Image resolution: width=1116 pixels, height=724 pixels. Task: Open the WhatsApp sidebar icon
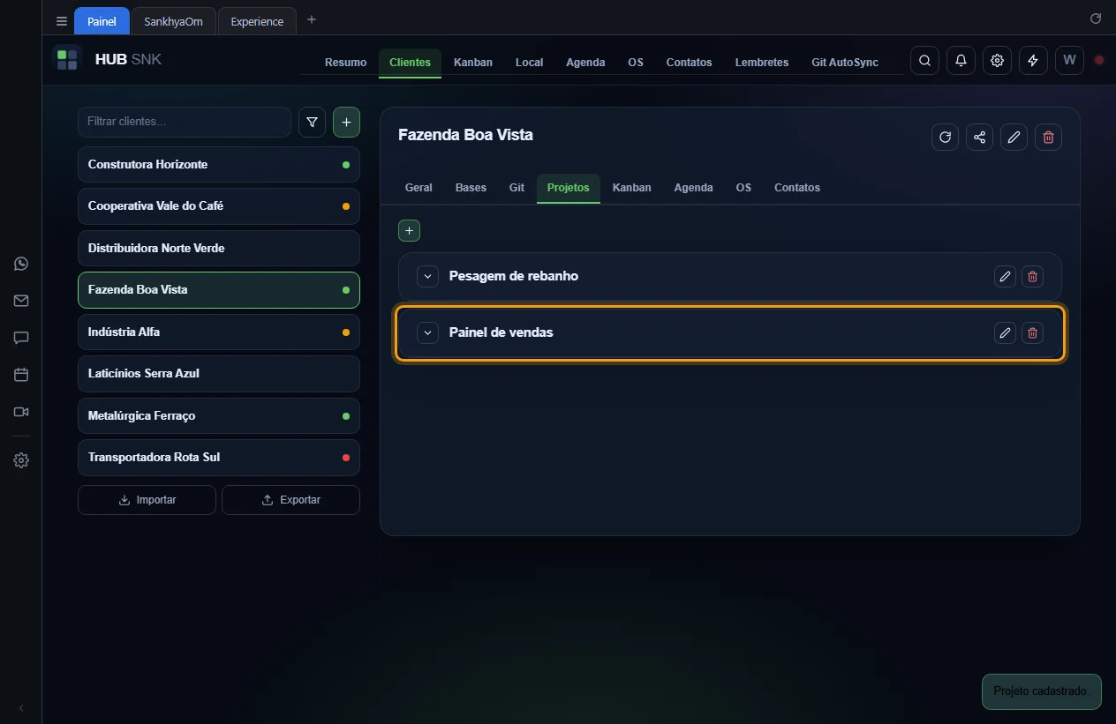pos(21,264)
